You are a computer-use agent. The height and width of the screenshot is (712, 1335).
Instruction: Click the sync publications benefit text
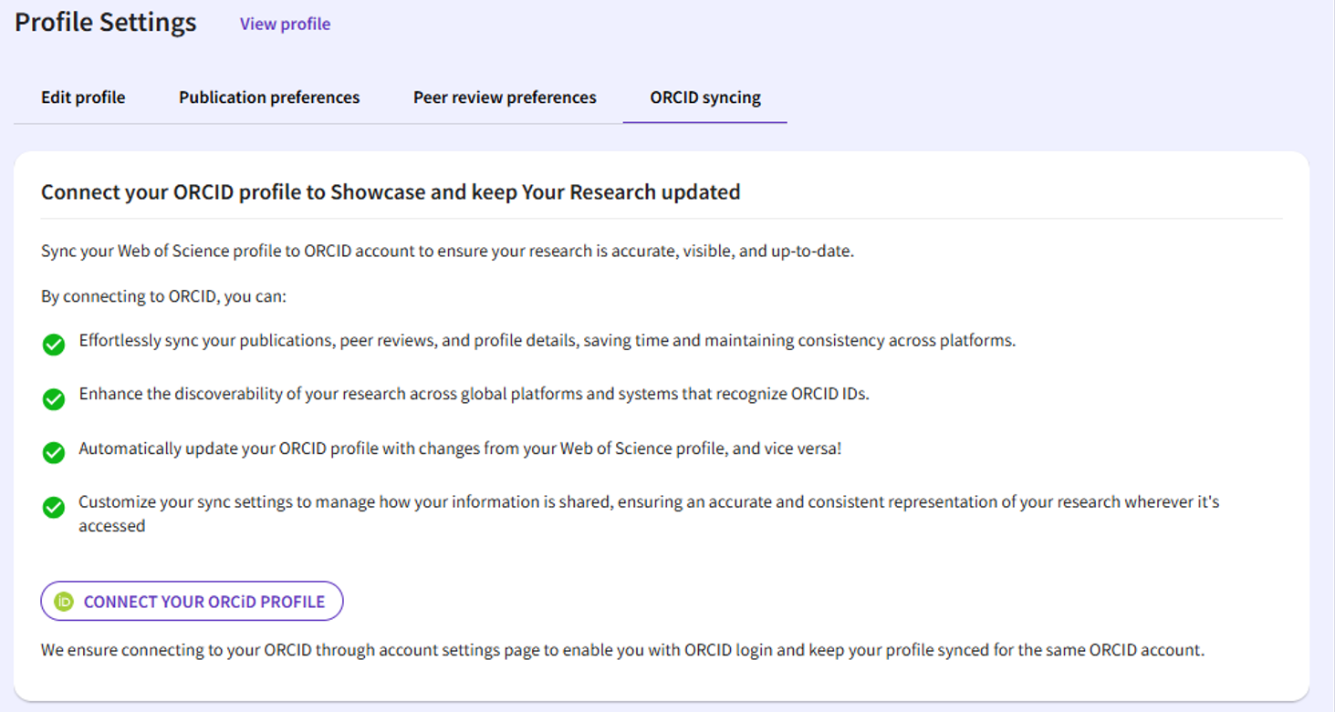(x=548, y=340)
